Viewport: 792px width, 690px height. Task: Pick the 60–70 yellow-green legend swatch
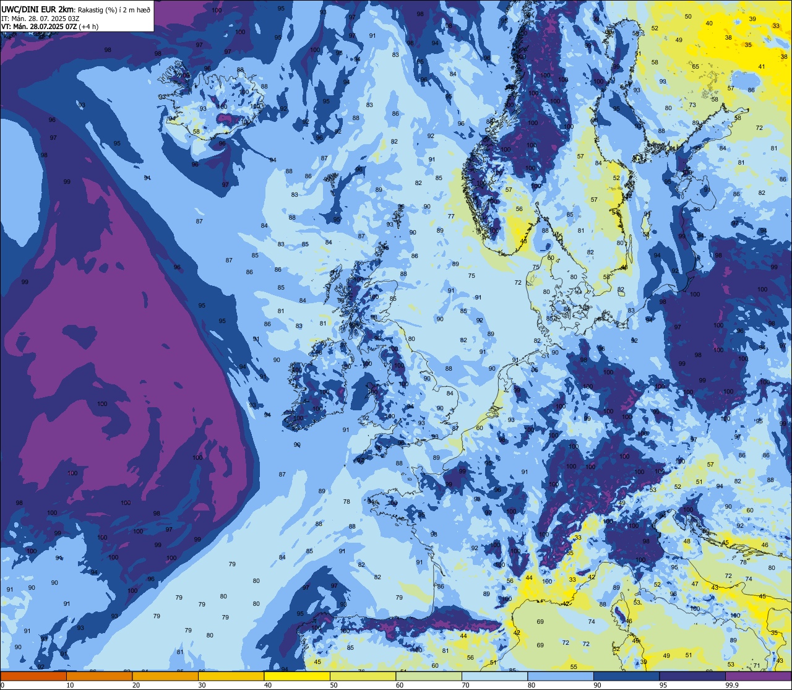pyautogui.click(x=429, y=676)
